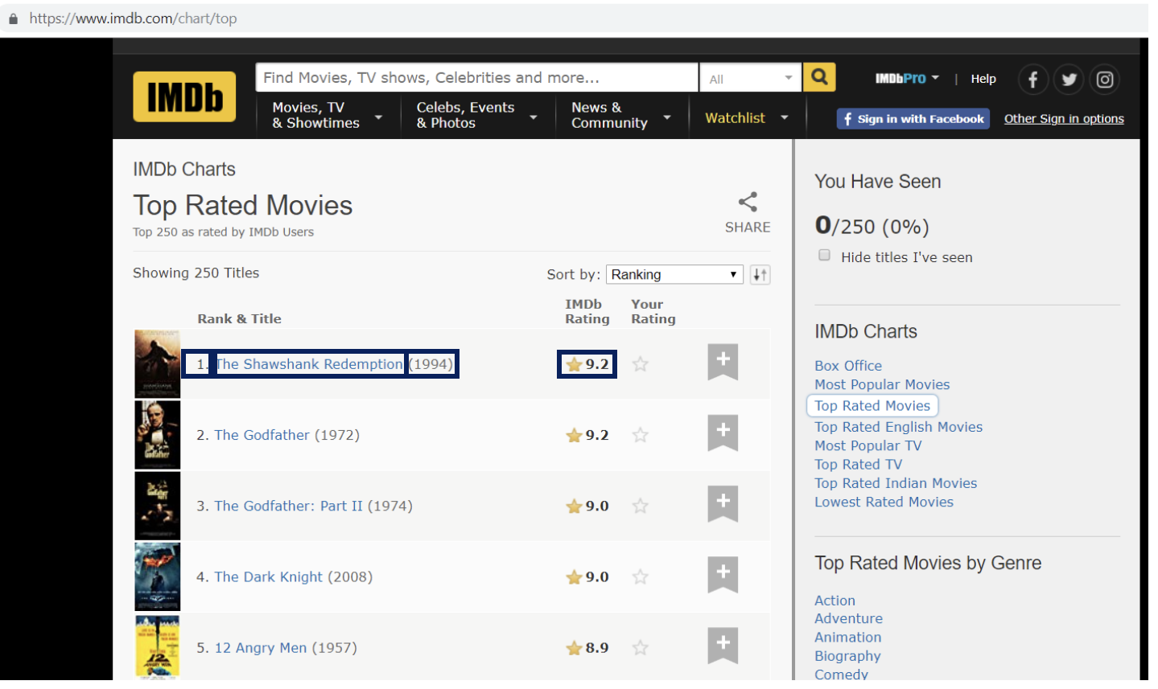This screenshot has height=689, width=1158.
Task: Open 12 Angry Men title link
Action: coord(261,647)
